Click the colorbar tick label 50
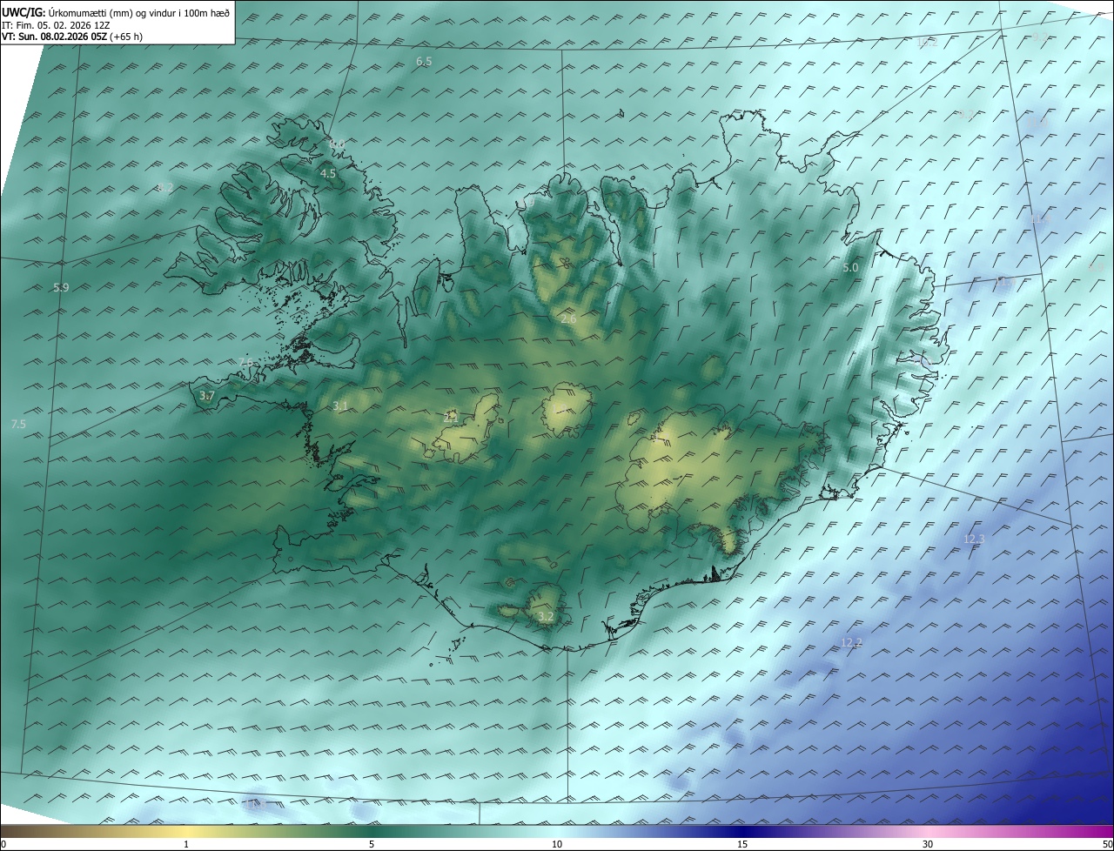Viewport: 1114px width, 851px height. [x=1108, y=844]
